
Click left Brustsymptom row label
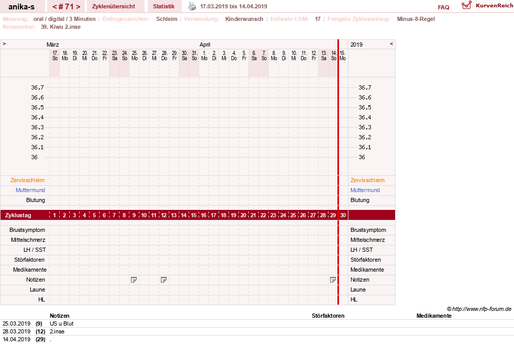[x=27, y=230]
